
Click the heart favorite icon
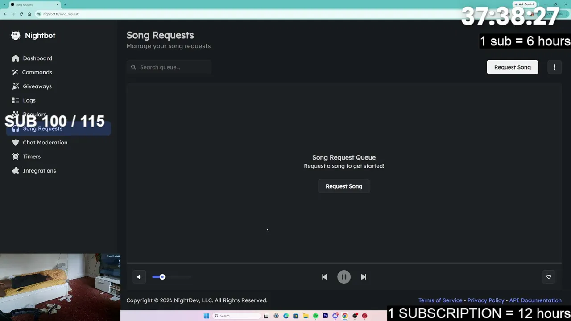point(549,277)
